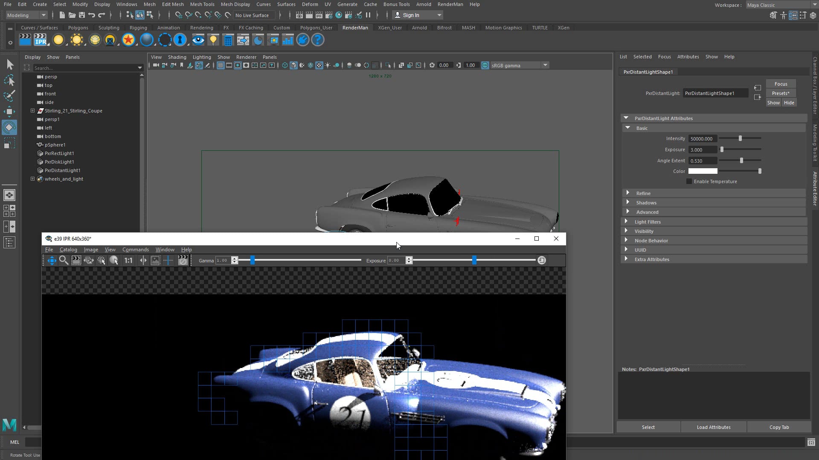Click the 1:1 zoom icon in the IPR window

128,260
